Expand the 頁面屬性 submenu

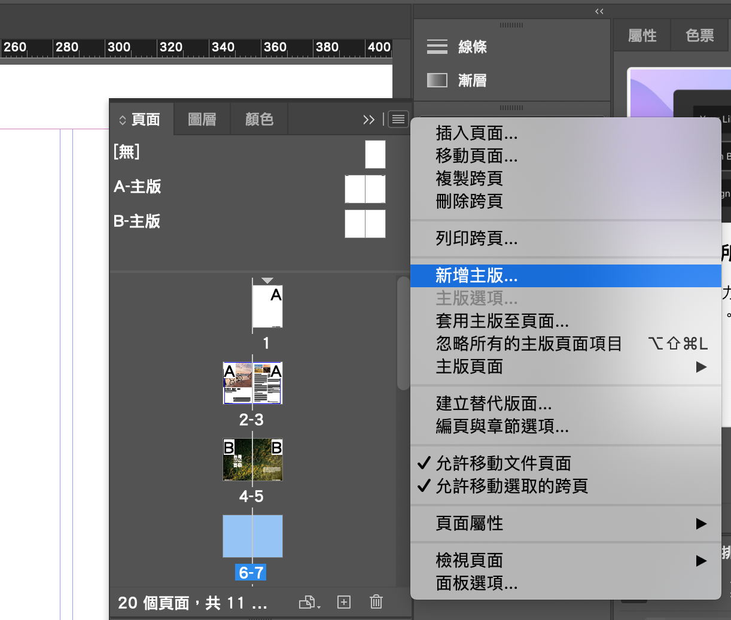[x=701, y=524]
